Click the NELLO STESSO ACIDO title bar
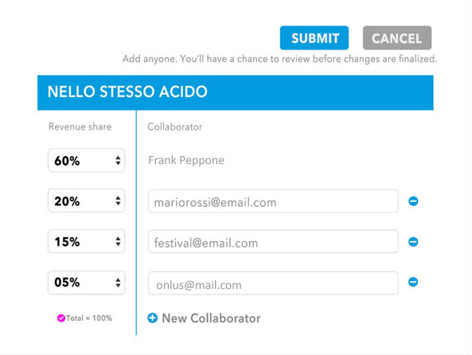 click(x=236, y=93)
